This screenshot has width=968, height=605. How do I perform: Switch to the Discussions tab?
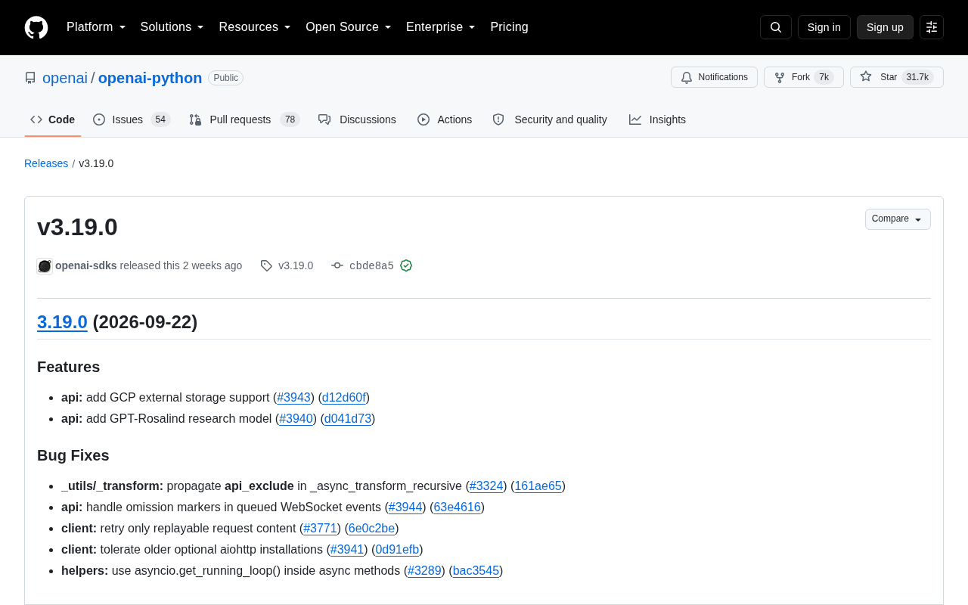coord(357,119)
